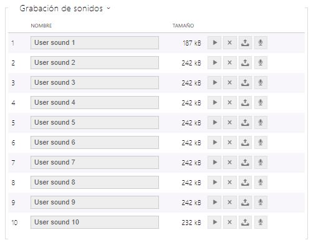This screenshot has height=245, width=321.
Task: Delete User sound 4 recording
Action: coord(230,103)
